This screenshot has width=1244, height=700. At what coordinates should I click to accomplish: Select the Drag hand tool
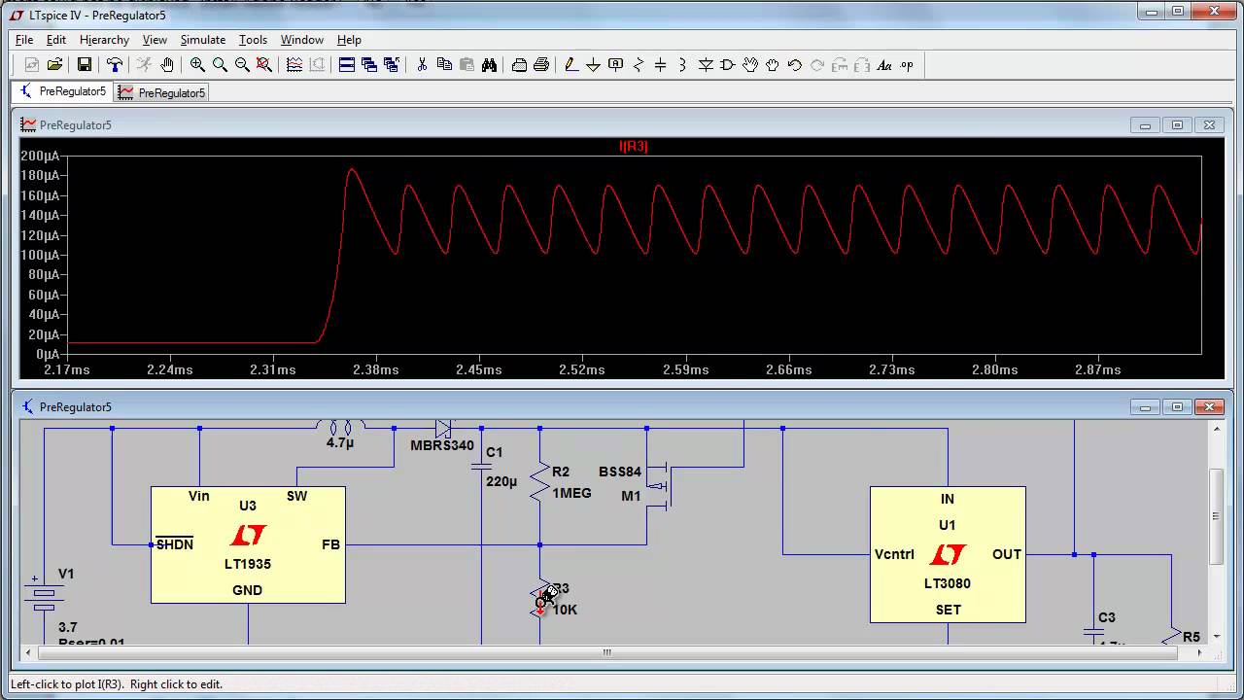773,65
